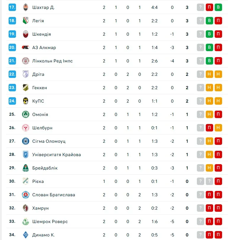Click the Легія team crest

[x=26, y=21]
